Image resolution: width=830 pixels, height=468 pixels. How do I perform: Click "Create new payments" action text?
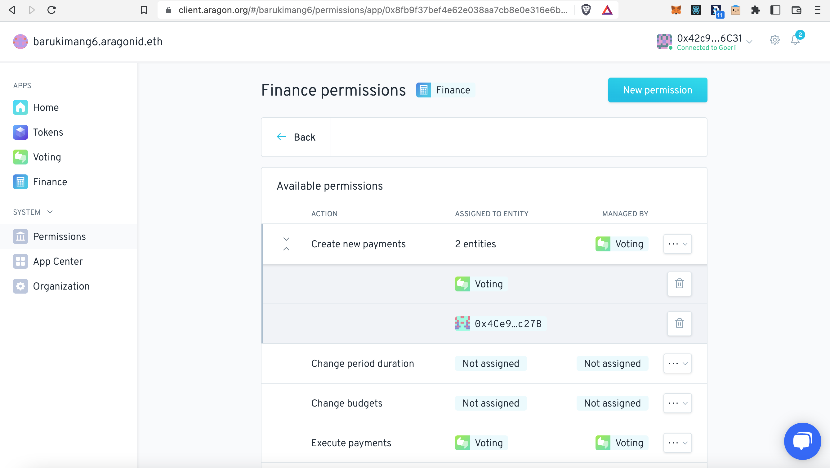click(x=358, y=244)
